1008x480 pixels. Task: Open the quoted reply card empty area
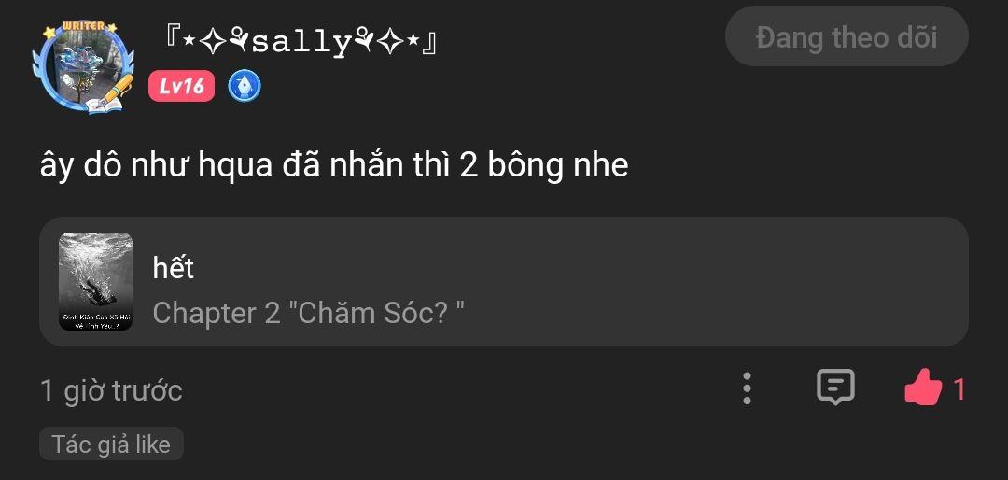(x=707, y=281)
